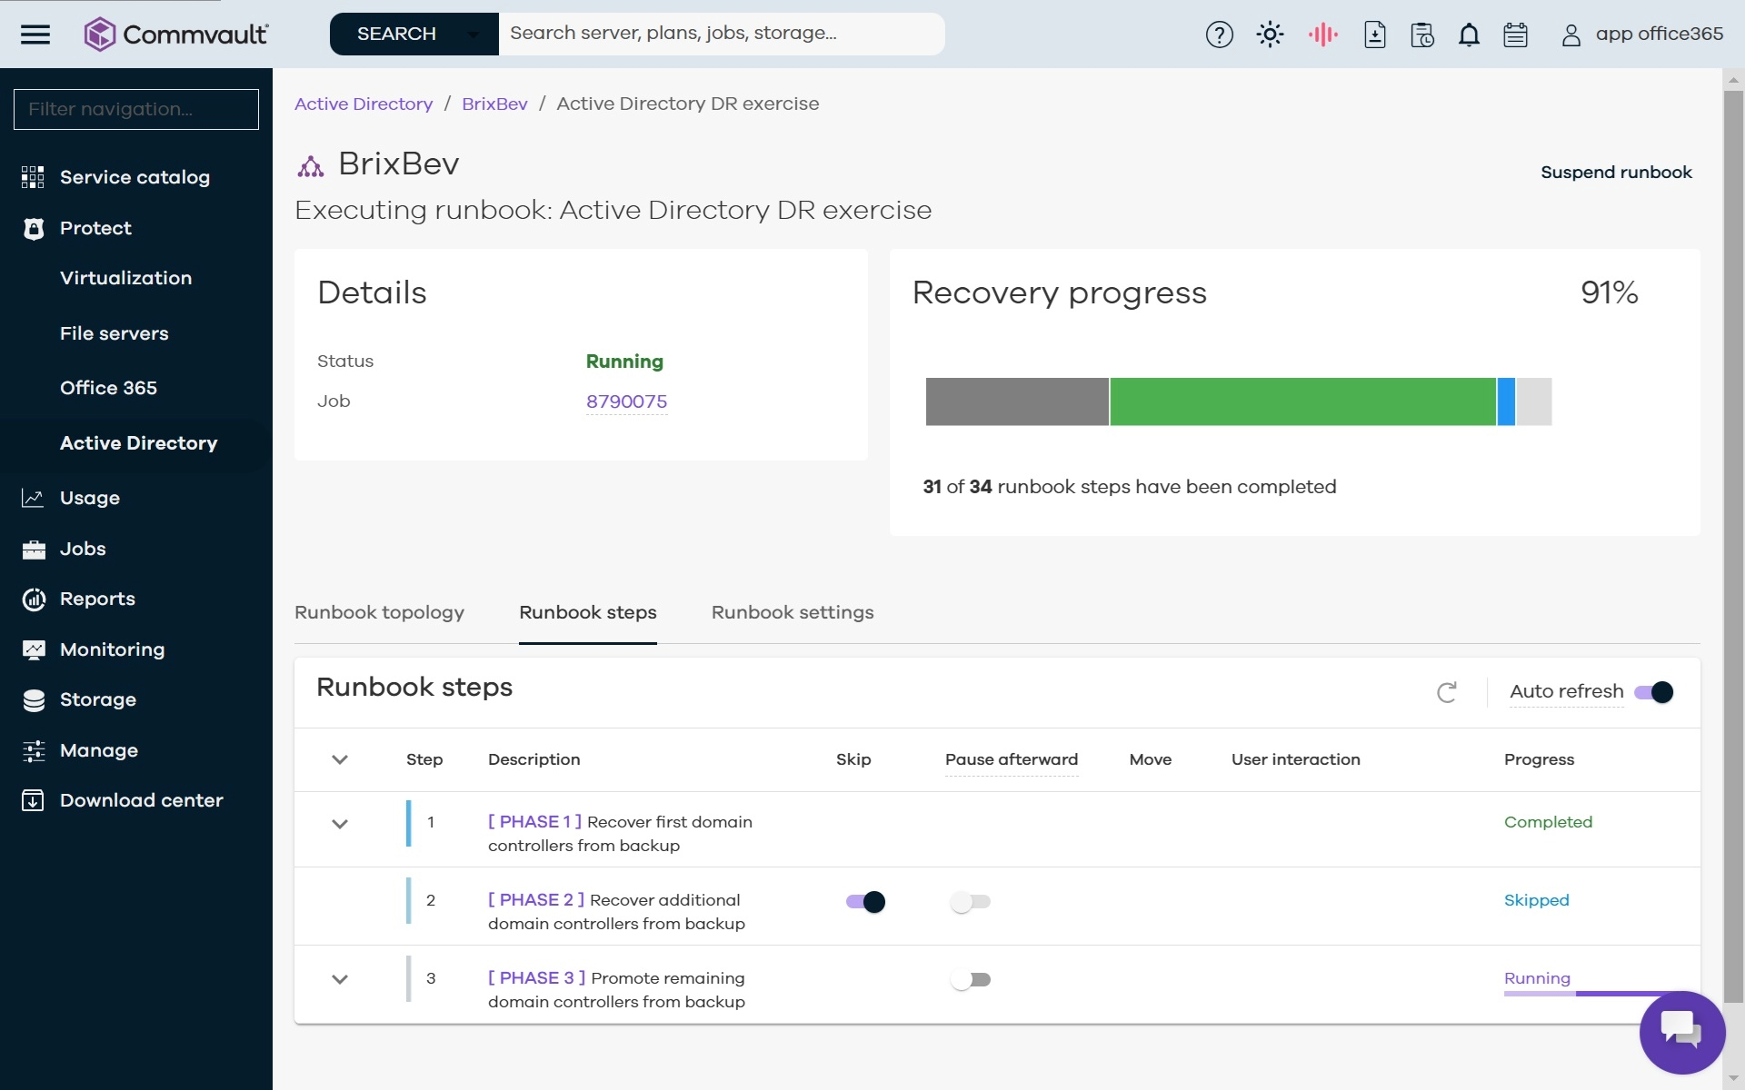Image resolution: width=1745 pixels, height=1090 pixels.
Task: Open the calendar icon in header
Action: 1515,35
